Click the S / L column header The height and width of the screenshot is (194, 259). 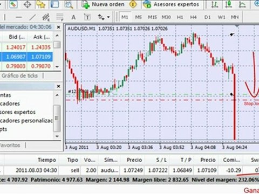click(161, 160)
